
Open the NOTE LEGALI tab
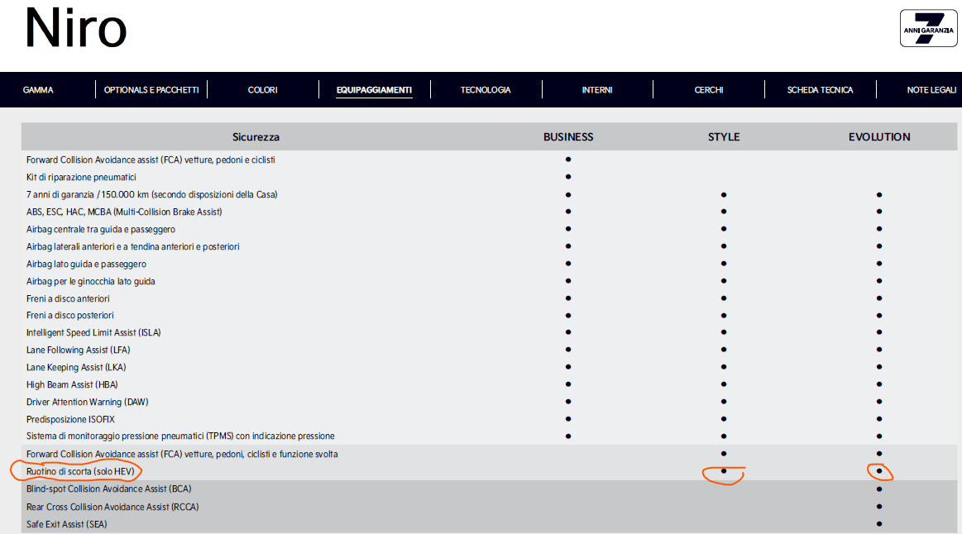(932, 90)
